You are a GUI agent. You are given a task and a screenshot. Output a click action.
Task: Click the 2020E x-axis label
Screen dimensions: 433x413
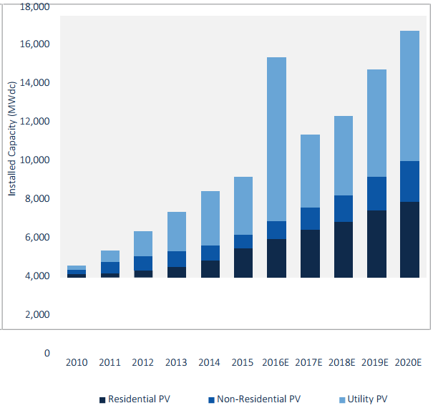coord(408,362)
